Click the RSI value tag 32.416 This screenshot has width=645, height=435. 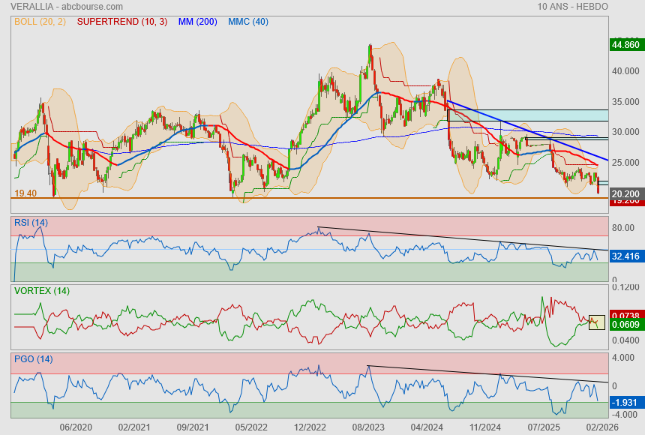[x=625, y=256]
